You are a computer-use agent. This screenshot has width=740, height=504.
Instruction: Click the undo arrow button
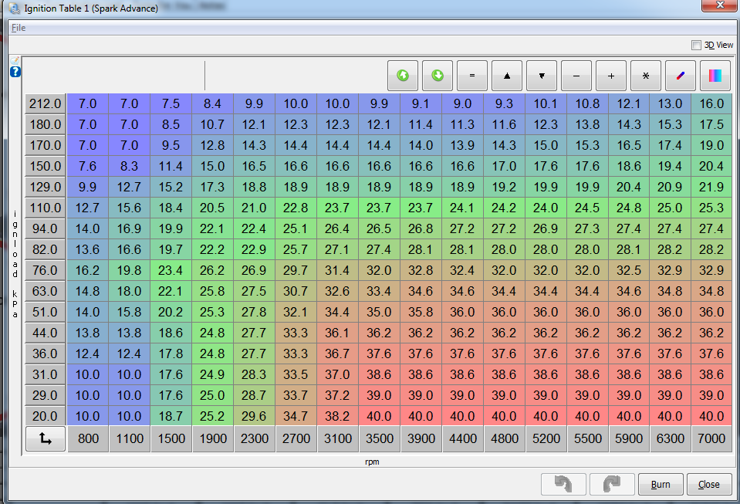[564, 485]
